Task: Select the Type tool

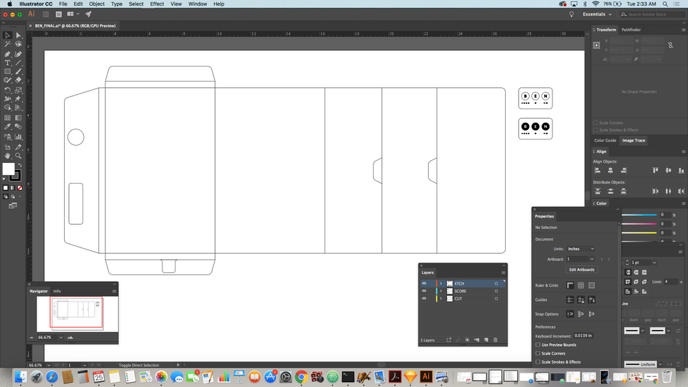Action: (x=8, y=63)
